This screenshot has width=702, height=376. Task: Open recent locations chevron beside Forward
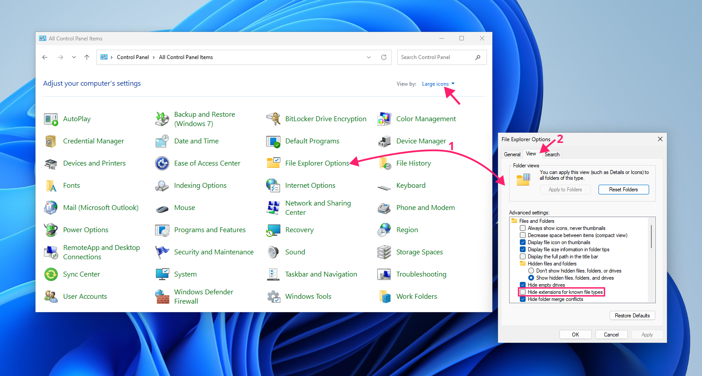(x=74, y=57)
